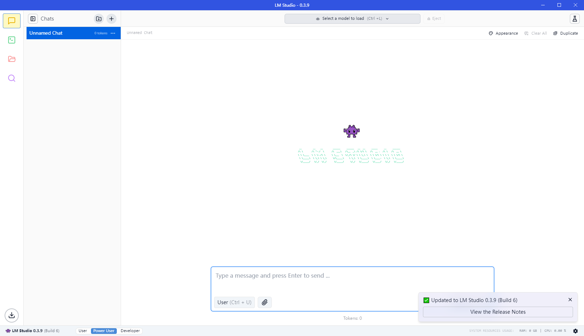The height and width of the screenshot is (336, 584).
Task: Open the Select a model to load dropdown
Action: point(353,19)
